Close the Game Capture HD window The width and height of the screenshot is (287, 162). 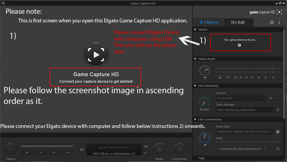click(284, 3)
